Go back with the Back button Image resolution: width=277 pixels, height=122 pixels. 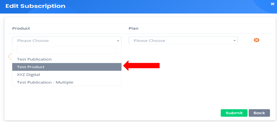[259, 113]
